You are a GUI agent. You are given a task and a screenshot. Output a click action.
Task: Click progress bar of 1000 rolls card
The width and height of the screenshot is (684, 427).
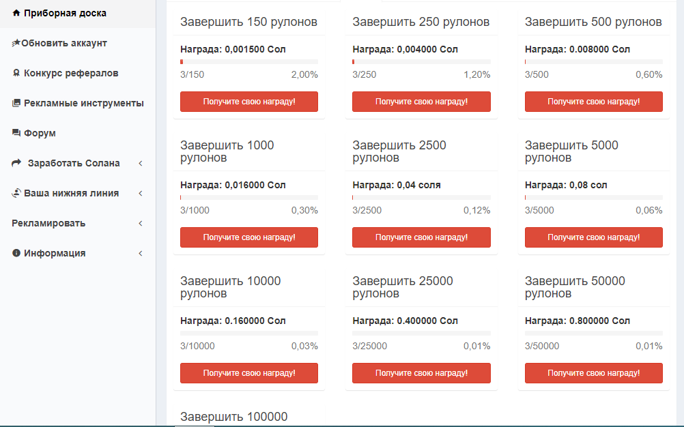point(249,197)
